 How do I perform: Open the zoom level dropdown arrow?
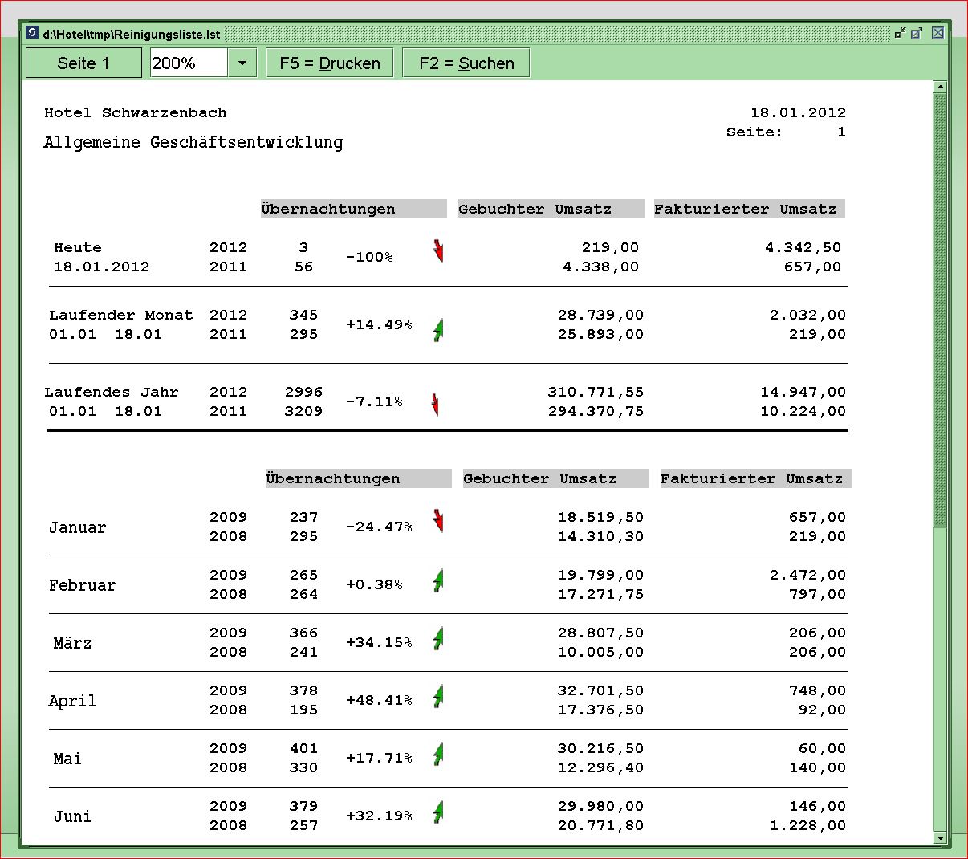click(x=242, y=63)
